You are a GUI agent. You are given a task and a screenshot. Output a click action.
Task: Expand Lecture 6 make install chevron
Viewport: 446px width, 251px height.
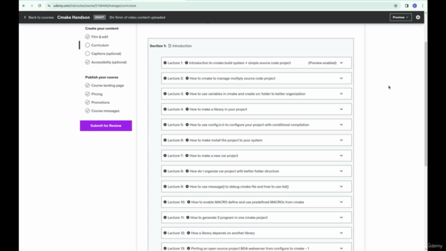click(341, 140)
